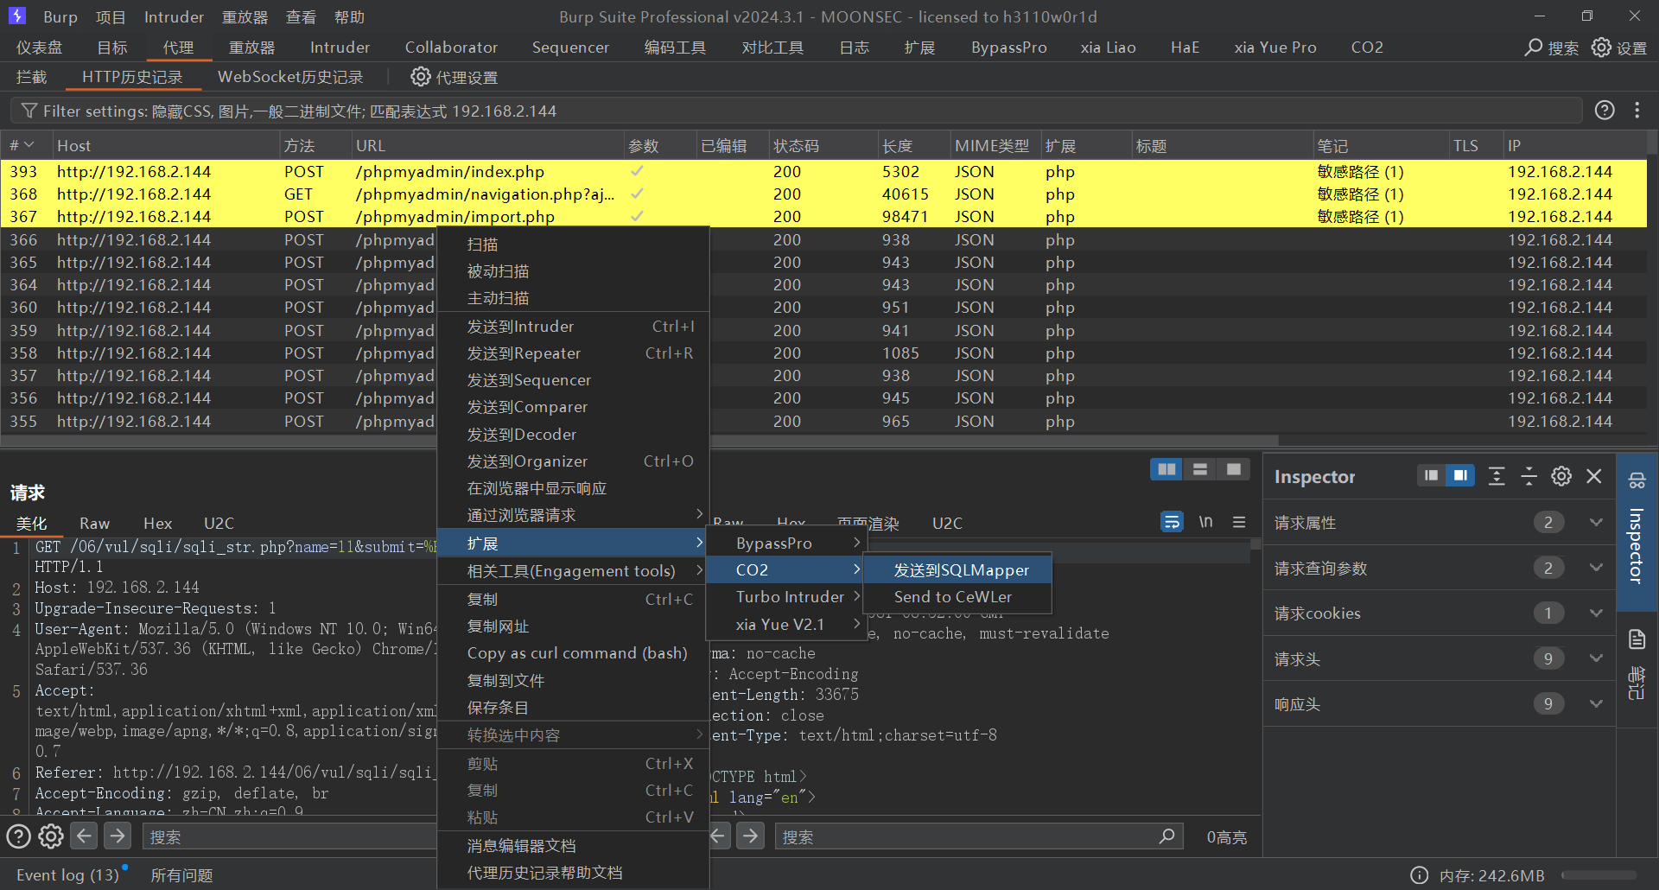Open the BypassPro extension submenu
Viewport: 1659px width, 890px height.
tap(785, 543)
